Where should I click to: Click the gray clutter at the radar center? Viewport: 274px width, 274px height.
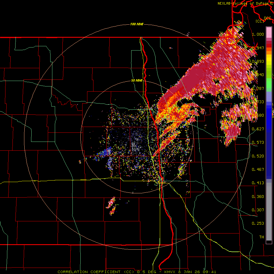(135, 145)
